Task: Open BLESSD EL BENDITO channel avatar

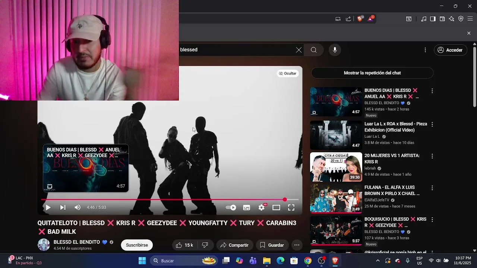Action: pyautogui.click(x=44, y=245)
